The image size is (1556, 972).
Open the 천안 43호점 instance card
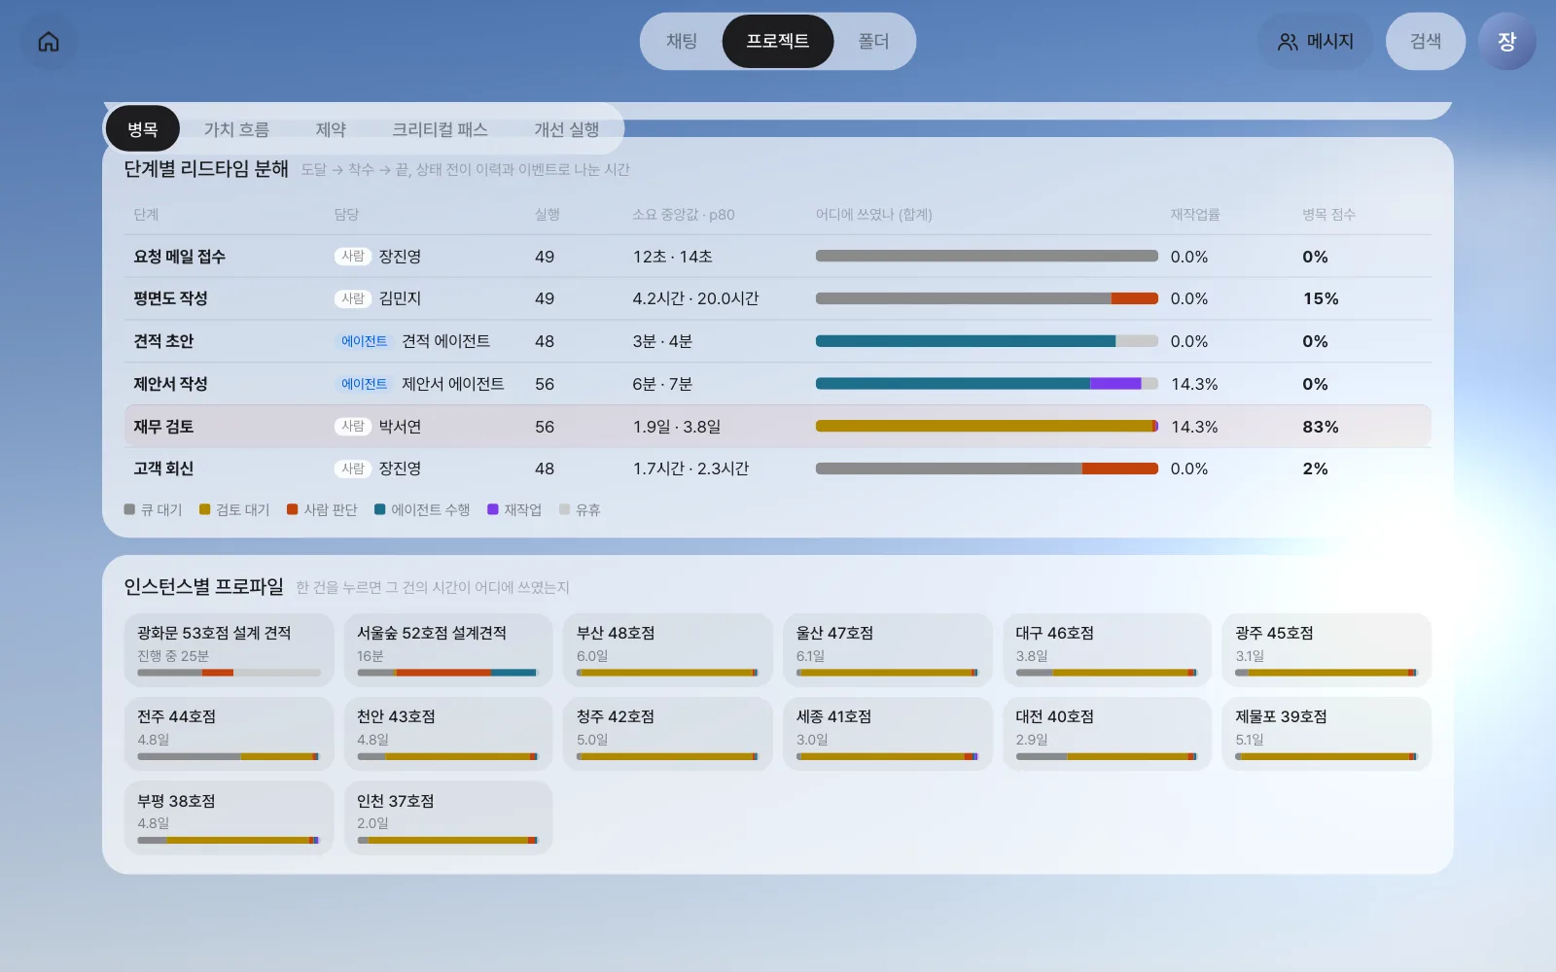click(x=448, y=734)
